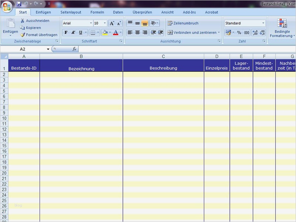
Task: Save the workbook via quick access toolbar
Action: click(x=19, y=4)
